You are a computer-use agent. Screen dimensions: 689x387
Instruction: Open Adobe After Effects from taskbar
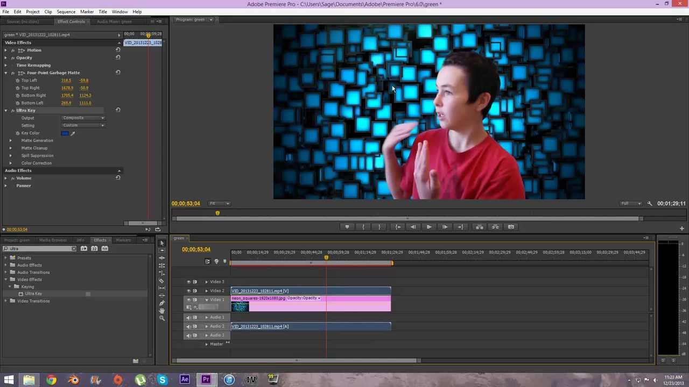pyautogui.click(x=185, y=380)
